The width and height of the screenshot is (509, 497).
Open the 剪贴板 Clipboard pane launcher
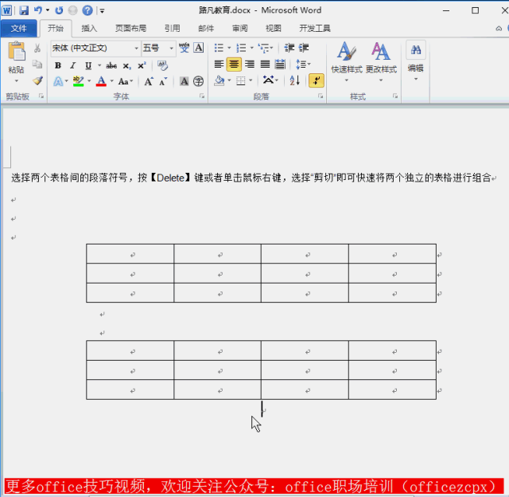(41, 96)
